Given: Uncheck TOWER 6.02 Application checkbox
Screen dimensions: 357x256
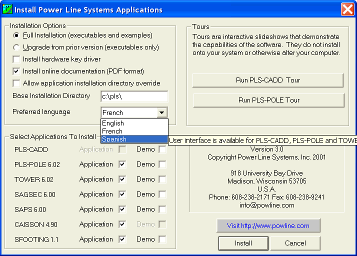Looking at the screenshot, I should point(122,179).
